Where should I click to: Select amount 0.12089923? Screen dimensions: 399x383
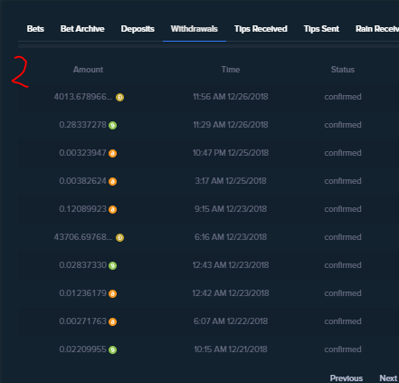82,209
